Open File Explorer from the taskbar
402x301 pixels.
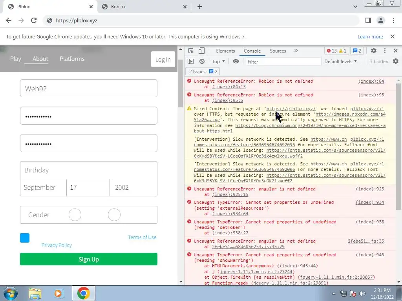[x=35, y=293]
